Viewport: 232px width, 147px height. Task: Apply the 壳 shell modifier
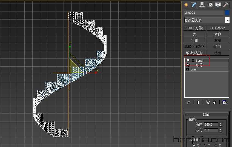tap(194, 34)
